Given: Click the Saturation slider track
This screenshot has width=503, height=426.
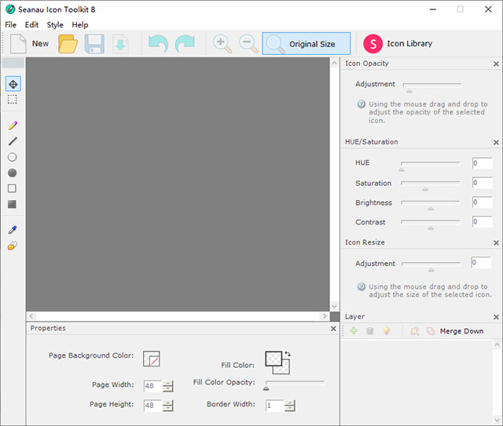Looking at the screenshot, I should point(431,185).
